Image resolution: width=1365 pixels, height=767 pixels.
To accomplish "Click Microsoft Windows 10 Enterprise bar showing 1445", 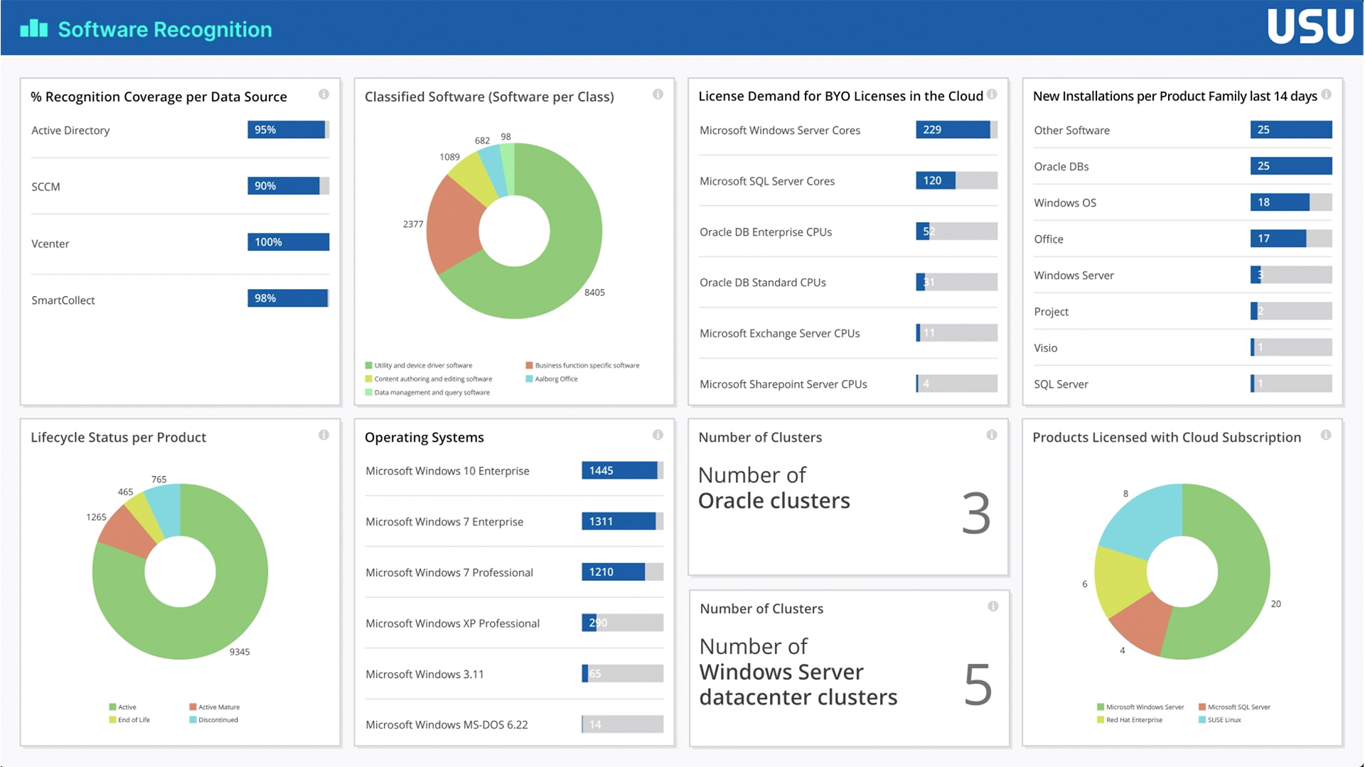I will (x=622, y=470).
